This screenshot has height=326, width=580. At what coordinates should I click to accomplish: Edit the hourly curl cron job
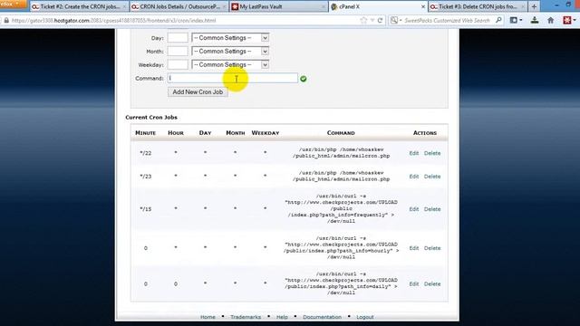tap(414, 248)
